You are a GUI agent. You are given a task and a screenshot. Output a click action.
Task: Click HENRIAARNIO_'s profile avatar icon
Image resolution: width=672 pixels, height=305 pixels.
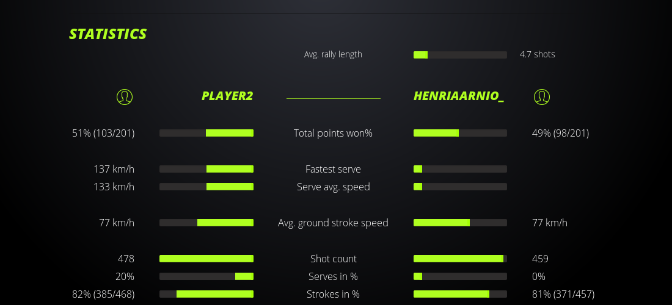[x=541, y=96]
